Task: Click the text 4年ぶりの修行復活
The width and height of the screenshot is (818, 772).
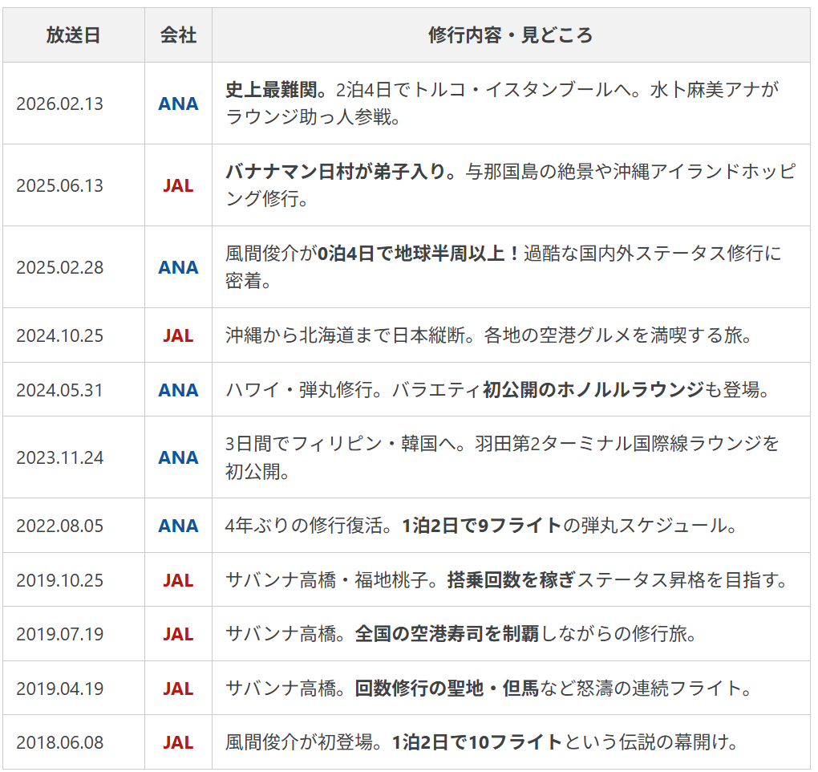Action: pyautogui.click(x=304, y=526)
